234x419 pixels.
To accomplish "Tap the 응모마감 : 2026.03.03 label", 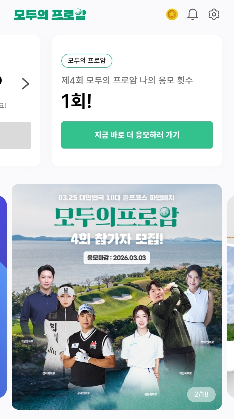I will click(117, 258).
